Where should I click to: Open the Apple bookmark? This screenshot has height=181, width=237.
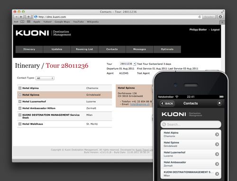coord(36,22)
